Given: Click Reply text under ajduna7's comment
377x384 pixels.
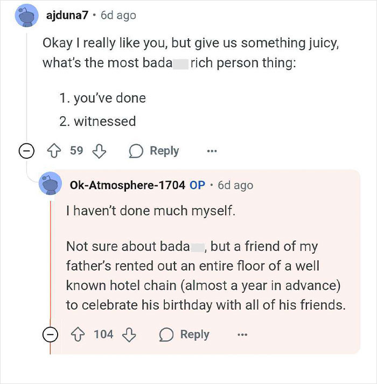Looking at the screenshot, I should click(x=164, y=151).
